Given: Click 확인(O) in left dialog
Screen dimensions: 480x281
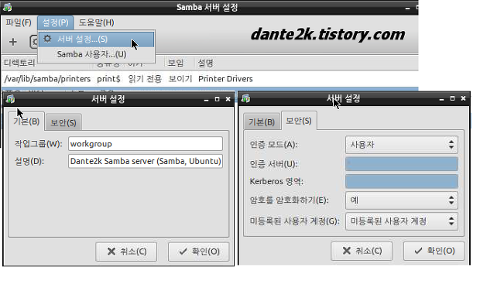Looking at the screenshot, I should point(199,252).
